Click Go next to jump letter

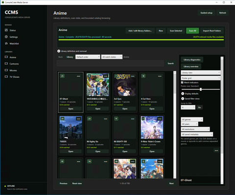coord(199,108)
